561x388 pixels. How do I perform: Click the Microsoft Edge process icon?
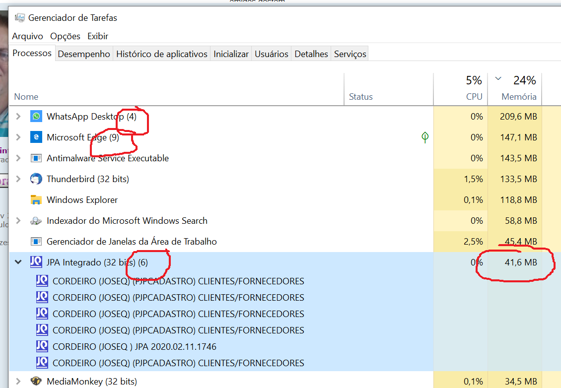(36, 137)
